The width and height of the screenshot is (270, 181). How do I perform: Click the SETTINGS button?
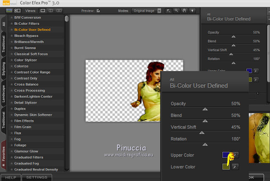point(37,177)
